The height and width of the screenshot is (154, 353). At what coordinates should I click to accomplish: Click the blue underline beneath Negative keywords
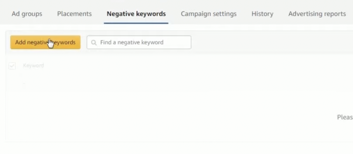[136, 23]
